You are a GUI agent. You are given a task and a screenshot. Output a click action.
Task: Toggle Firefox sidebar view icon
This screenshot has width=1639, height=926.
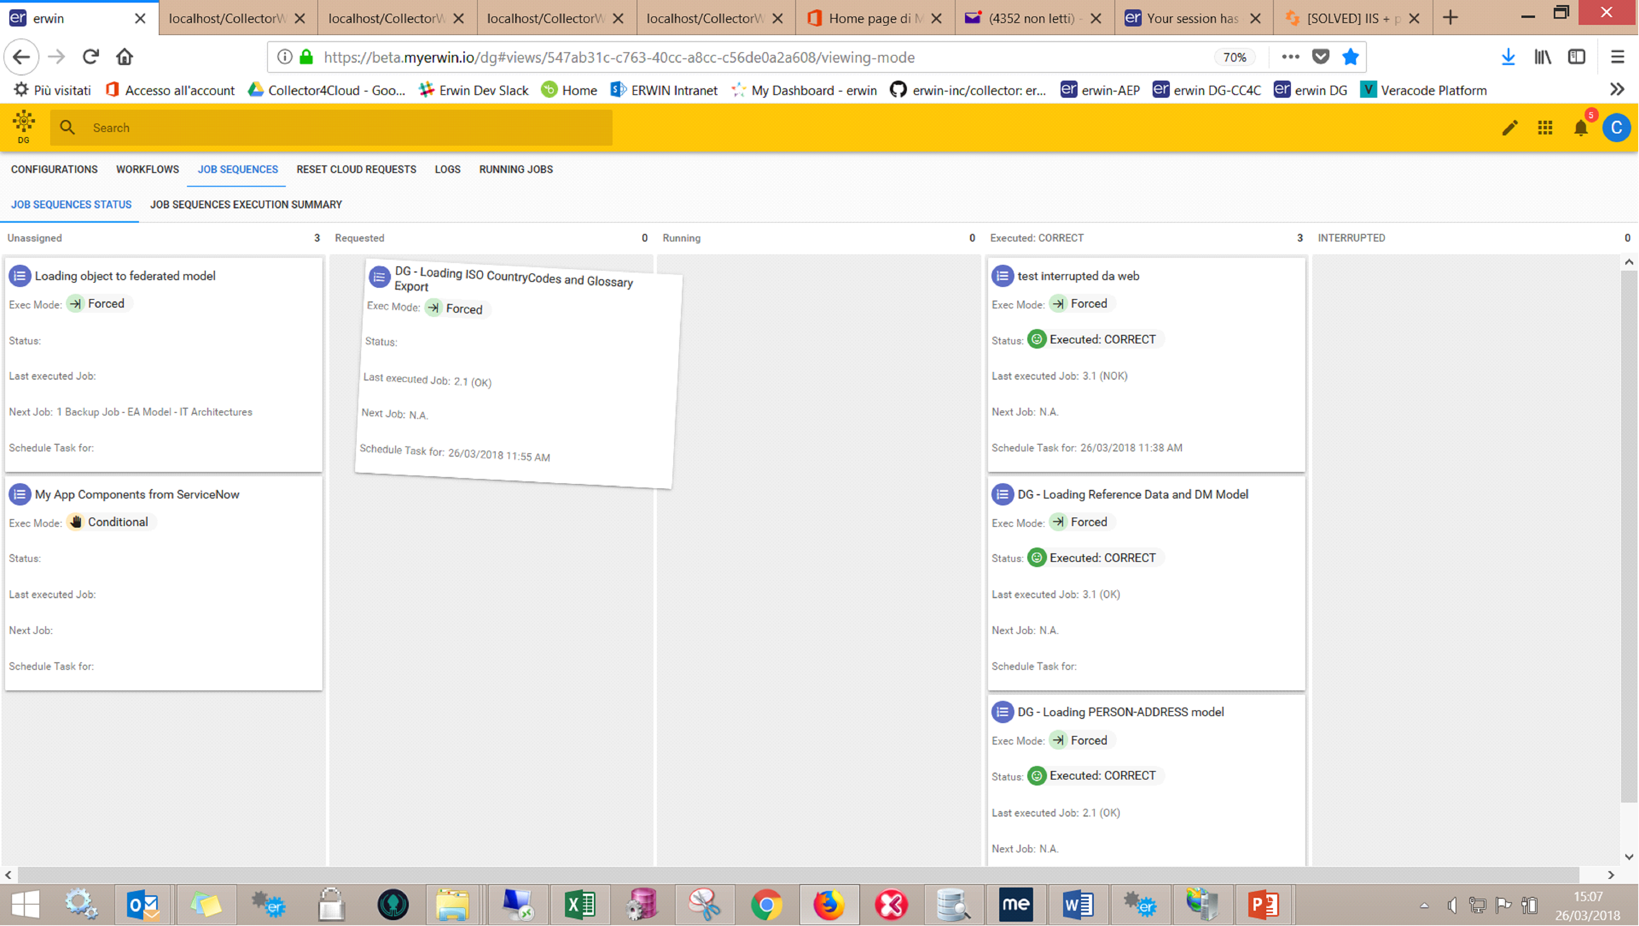coord(1577,57)
